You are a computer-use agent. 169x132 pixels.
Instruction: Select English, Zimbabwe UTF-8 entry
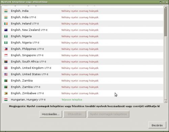click(82, 93)
